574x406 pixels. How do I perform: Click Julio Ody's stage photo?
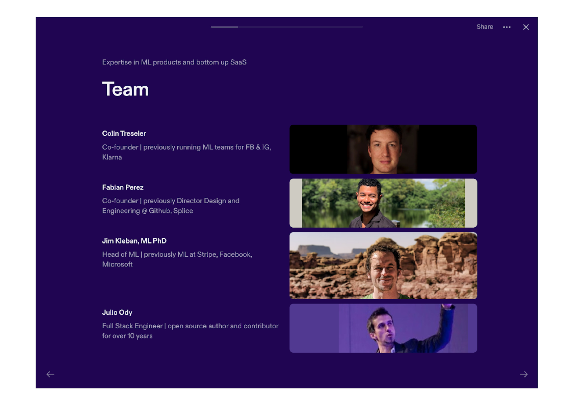coord(383,328)
